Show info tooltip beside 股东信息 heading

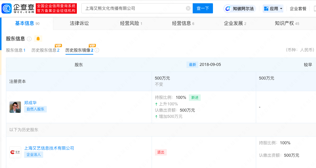tap(29, 39)
